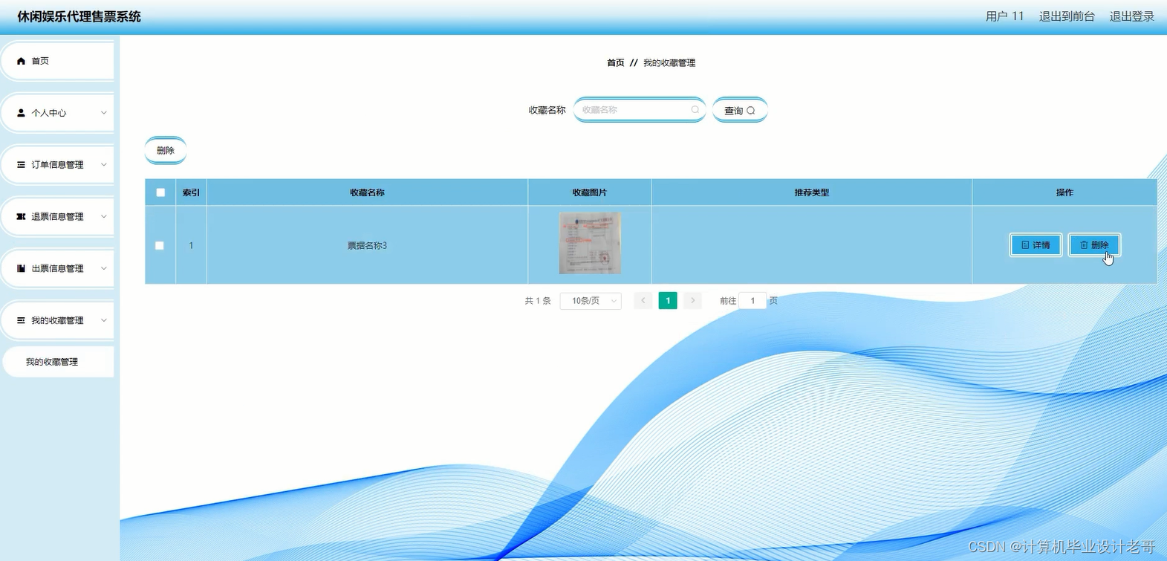Image resolution: width=1167 pixels, height=561 pixels.
Task: Click the 查询 search button
Action: [x=740, y=110]
